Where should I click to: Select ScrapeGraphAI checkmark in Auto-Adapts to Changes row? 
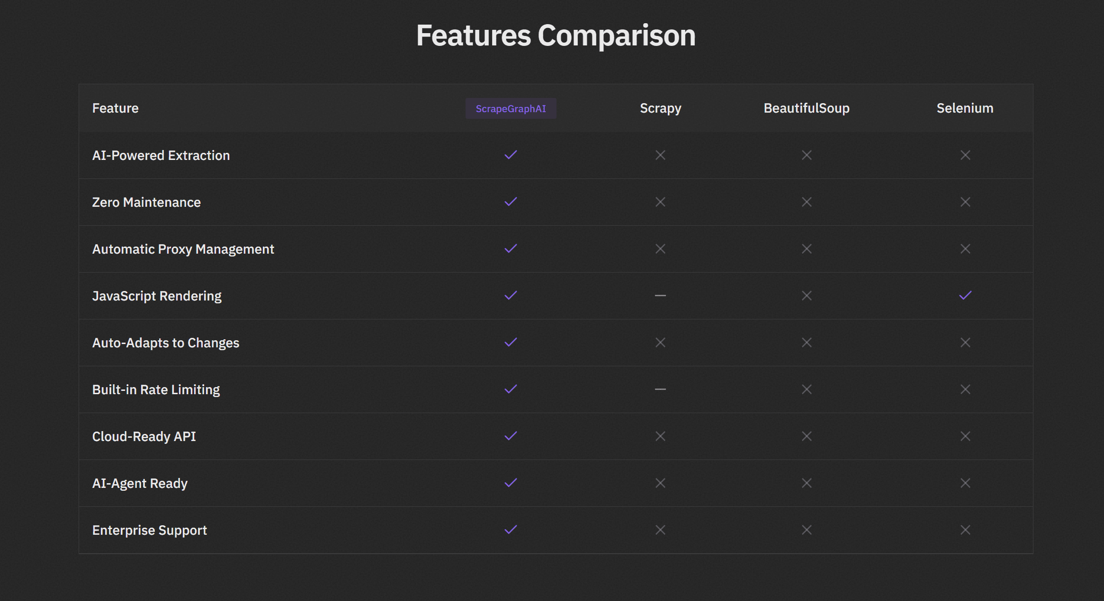[x=511, y=342]
